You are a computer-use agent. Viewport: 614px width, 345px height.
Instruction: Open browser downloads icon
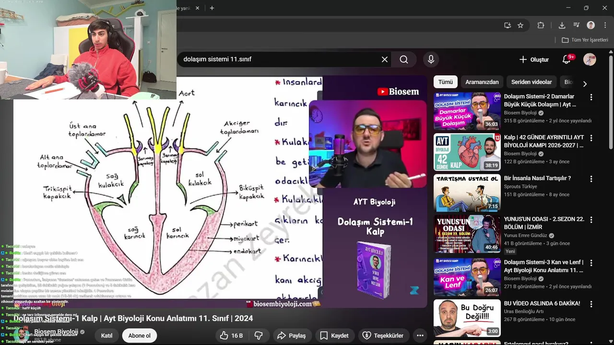pos(562,25)
